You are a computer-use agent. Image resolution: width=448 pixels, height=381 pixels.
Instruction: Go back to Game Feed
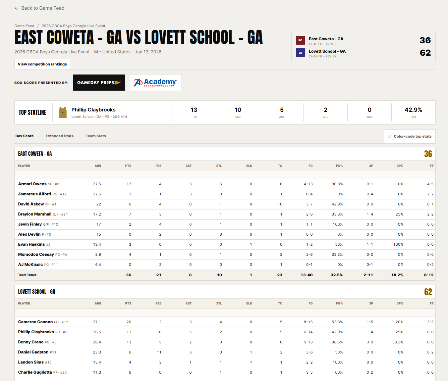[x=40, y=8]
